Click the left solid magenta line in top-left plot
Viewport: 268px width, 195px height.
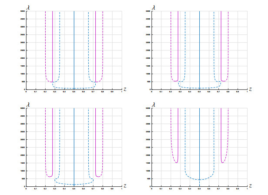[x=52, y=44]
